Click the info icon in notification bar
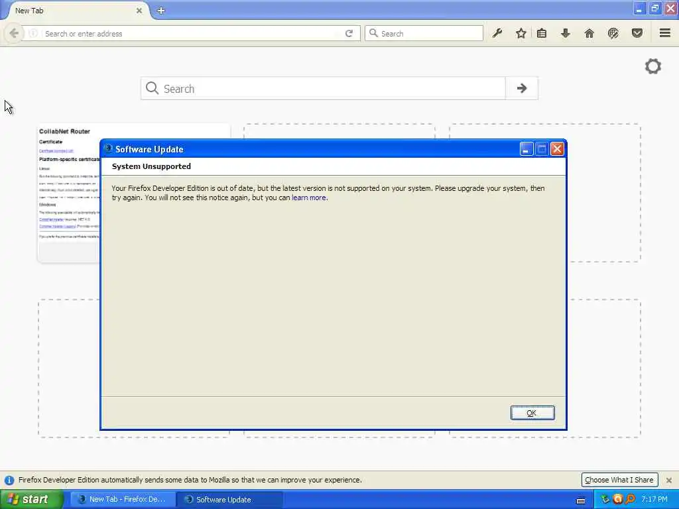The width and height of the screenshot is (679, 509). tap(9, 480)
